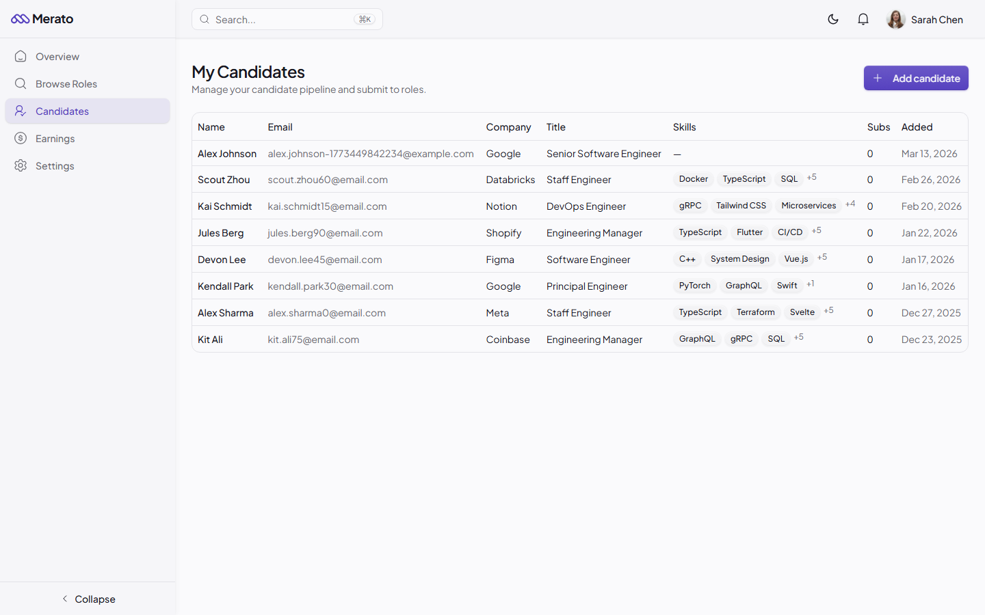Open the Settings gear icon
This screenshot has height=615, width=985.
[21, 165]
